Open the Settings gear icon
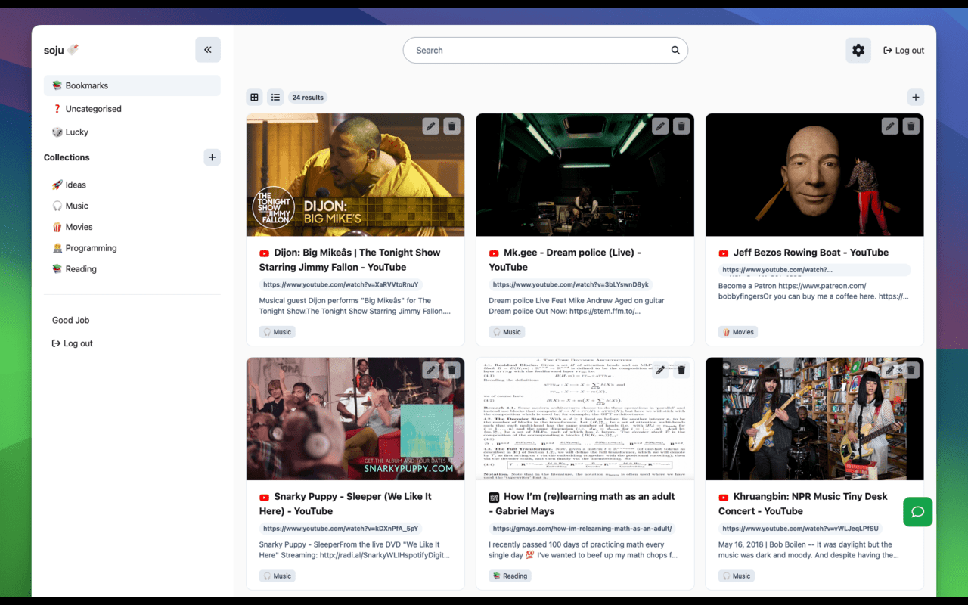 click(x=858, y=50)
